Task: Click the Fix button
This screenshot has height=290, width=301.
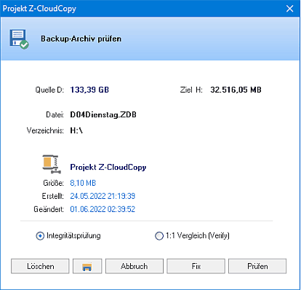Action: (196, 267)
